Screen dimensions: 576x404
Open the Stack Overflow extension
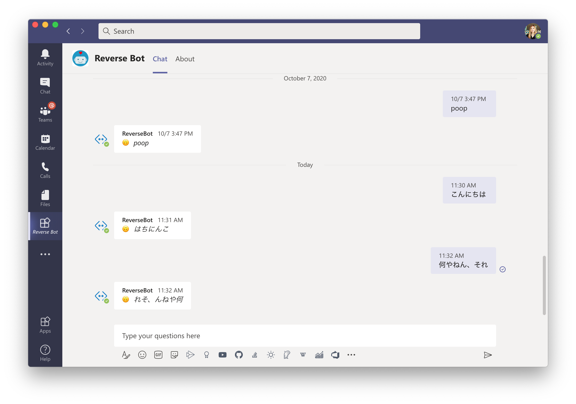tap(255, 355)
